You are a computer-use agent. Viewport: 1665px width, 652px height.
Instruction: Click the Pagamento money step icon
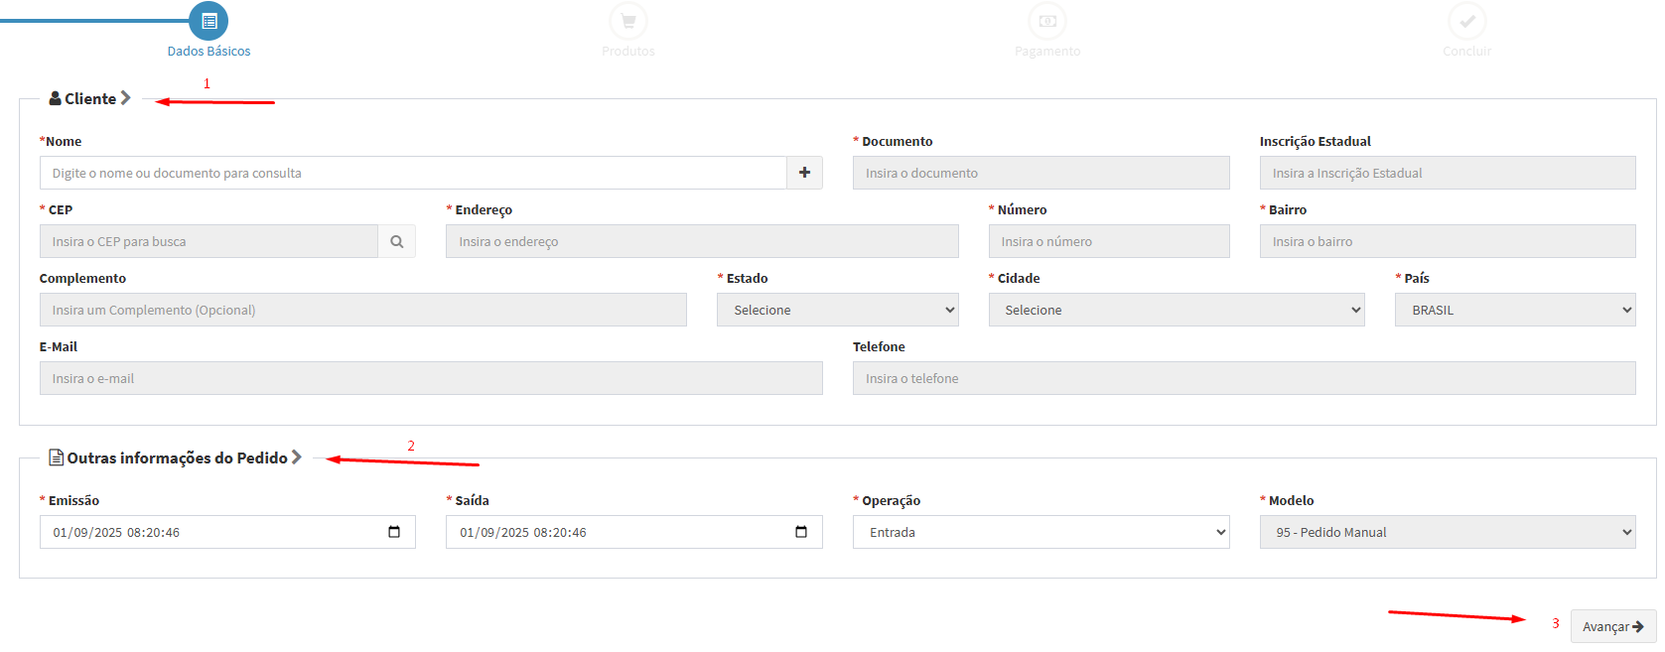tap(1047, 21)
